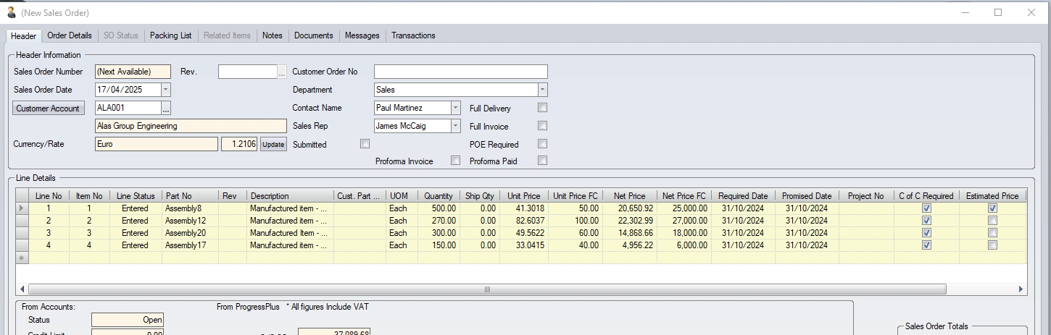Image resolution: width=1051 pixels, height=335 pixels.
Task: Expand the Department dropdown
Action: 542,90
